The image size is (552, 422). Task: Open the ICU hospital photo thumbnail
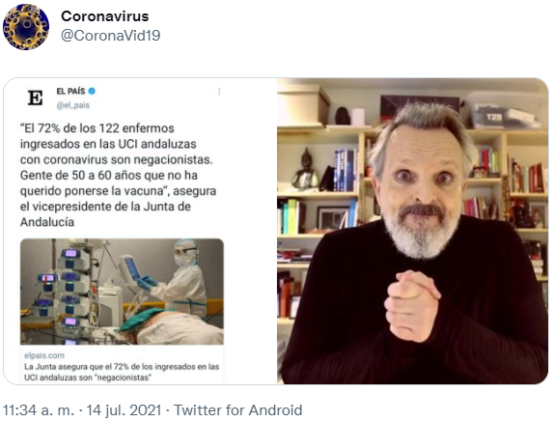coord(122,292)
